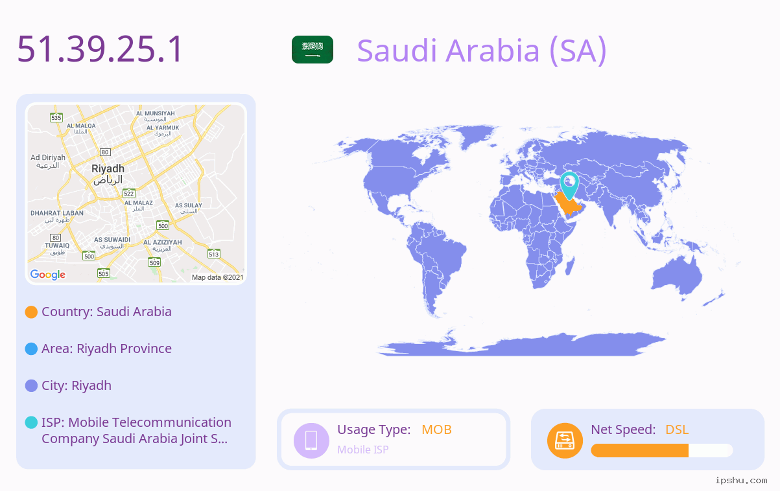This screenshot has height=491, width=780.
Task: Click the orange net speed router icon
Action: coord(565,440)
